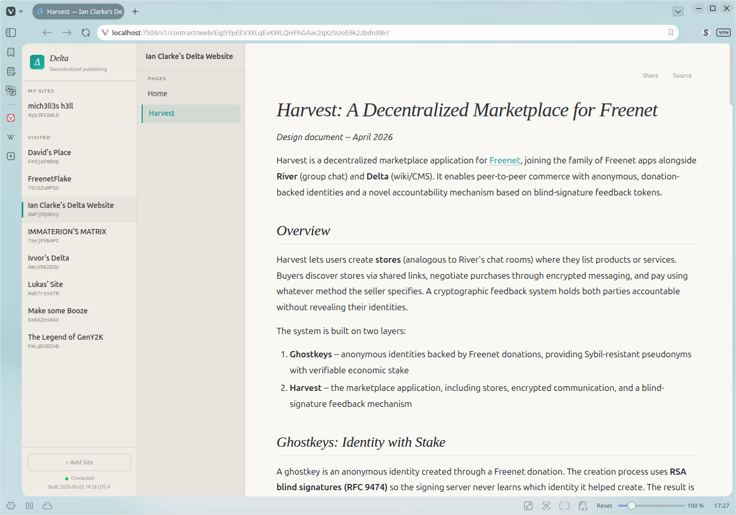Image resolution: width=736 pixels, height=515 pixels.
Task: Open the page actions icon in the status bar
Action: pyautogui.click(x=583, y=506)
